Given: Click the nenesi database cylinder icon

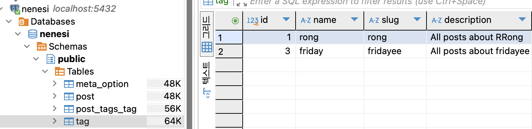Looking at the screenshot, I should point(33,34).
